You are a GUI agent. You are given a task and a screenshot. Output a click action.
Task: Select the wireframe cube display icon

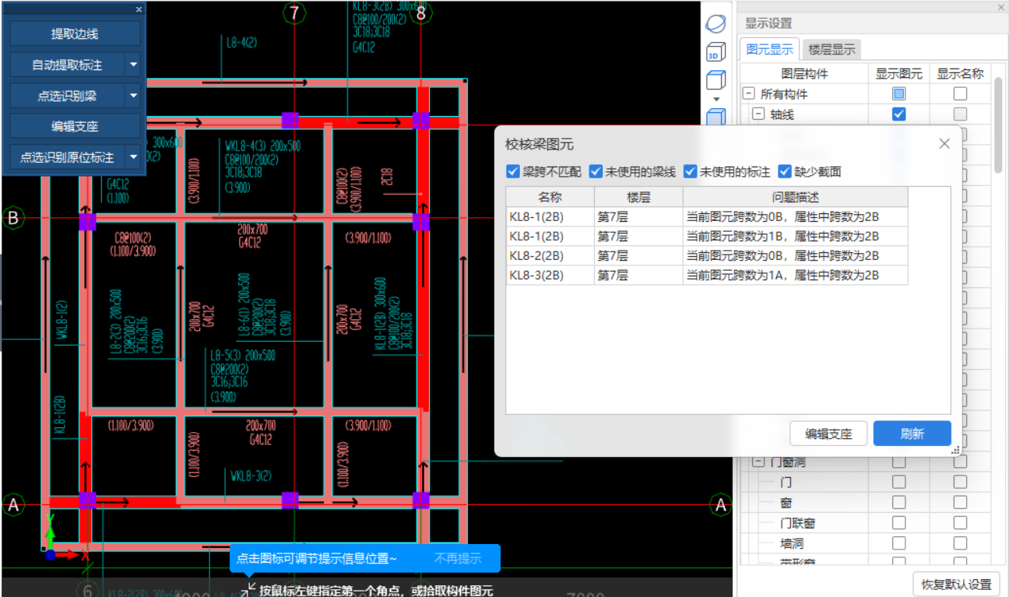pyautogui.click(x=715, y=80)
